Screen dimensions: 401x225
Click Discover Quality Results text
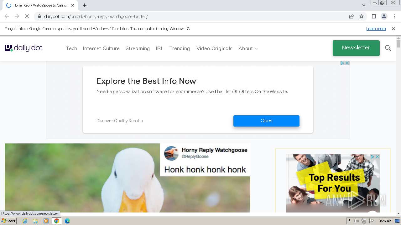click(119, 121)
